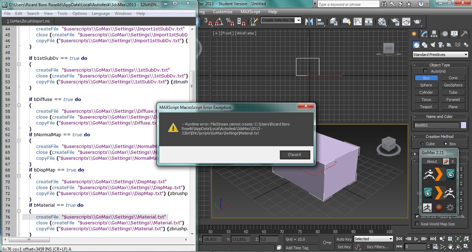
Task: Enable the AutoGrid checkbox
Action: coord(426,71)
